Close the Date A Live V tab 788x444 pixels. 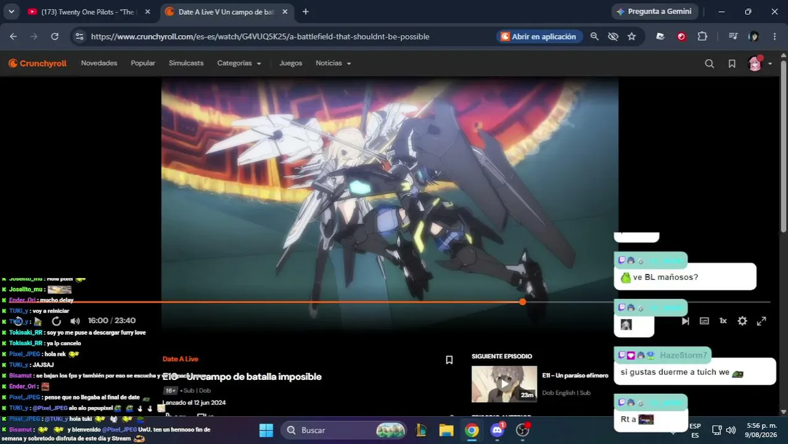285,12
